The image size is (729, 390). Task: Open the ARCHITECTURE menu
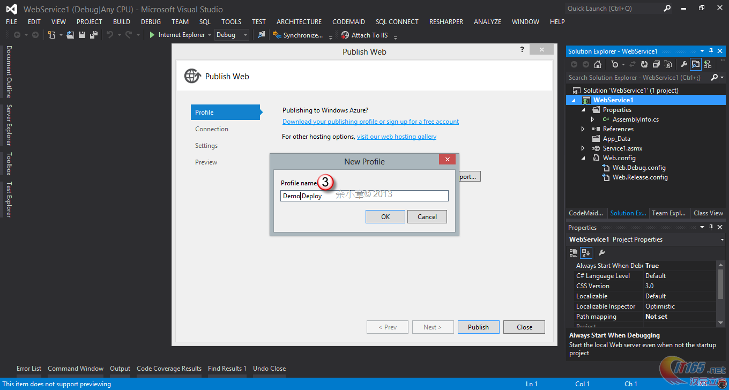(x=299, y=22)
